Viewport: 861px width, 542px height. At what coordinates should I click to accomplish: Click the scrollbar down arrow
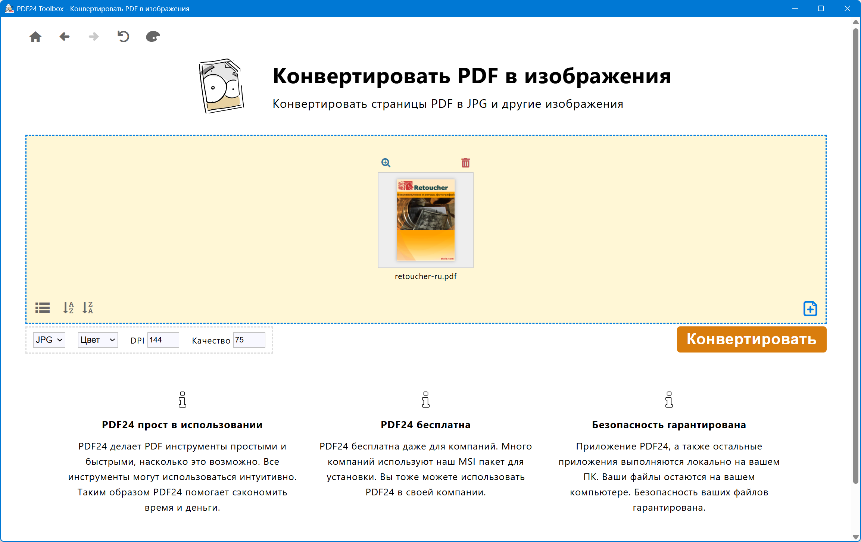pos(855,537)
